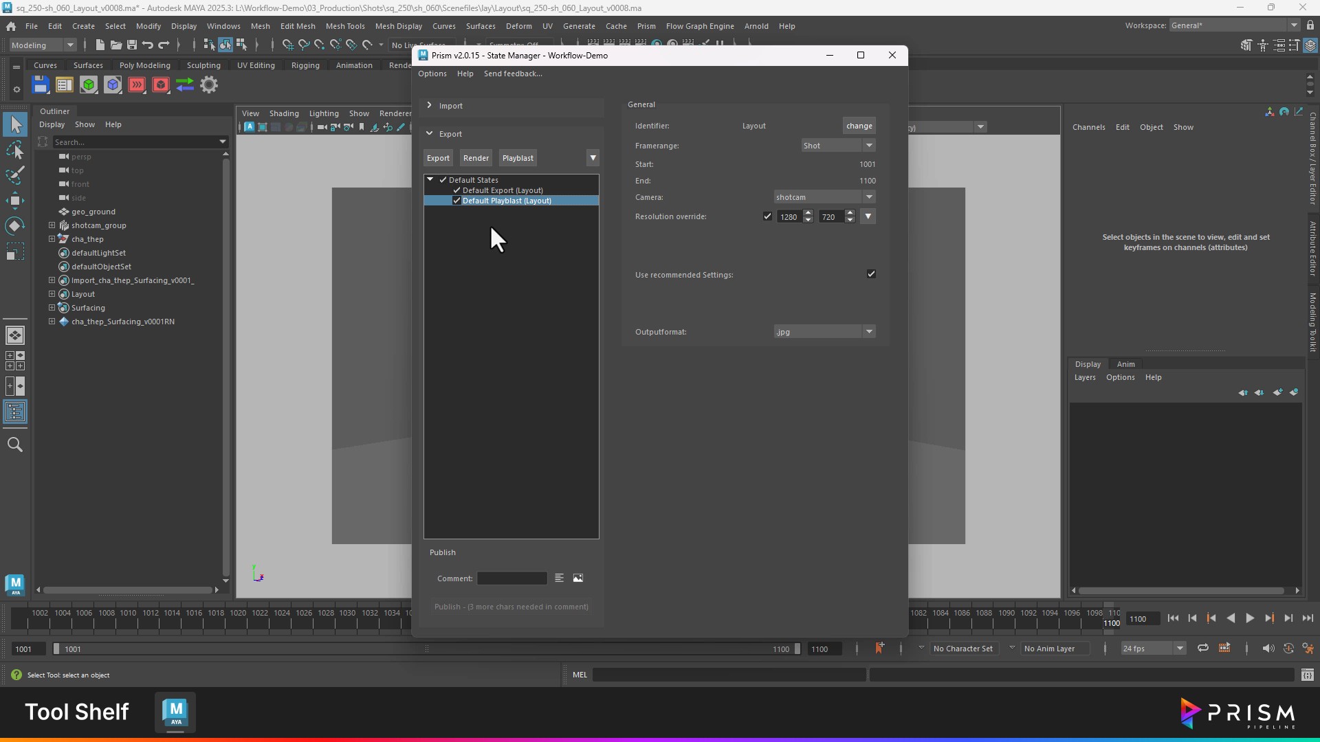
Task: Open the Camera shotcam dropdown
Action: click(824, 197)
